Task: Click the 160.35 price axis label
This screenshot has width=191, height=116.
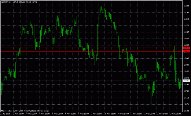Action: 186,45
